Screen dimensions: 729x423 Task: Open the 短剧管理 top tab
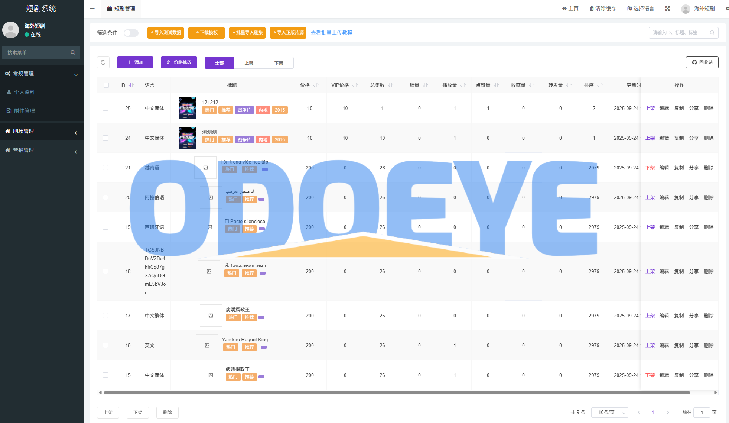pos(121,9)
